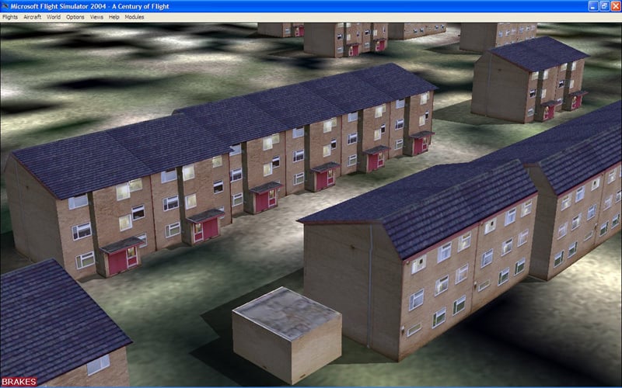Open the Aircraft menu
The image size is (622, 388).
32,17
